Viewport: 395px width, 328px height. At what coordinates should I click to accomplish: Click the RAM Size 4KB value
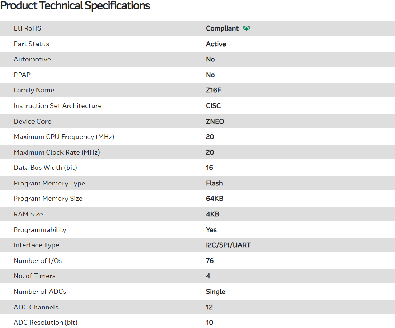(x=212, y=214)
